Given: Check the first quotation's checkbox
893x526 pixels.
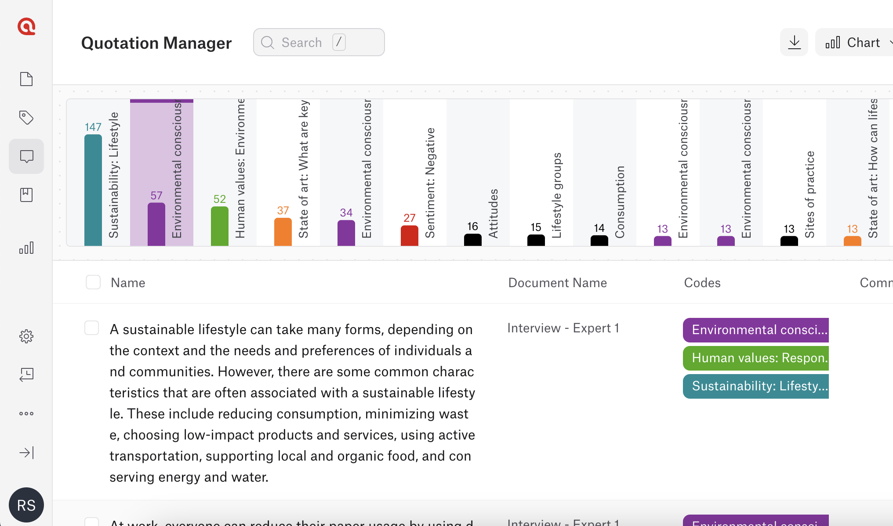Looking at the screenshot, I should [x=91, y=328].
